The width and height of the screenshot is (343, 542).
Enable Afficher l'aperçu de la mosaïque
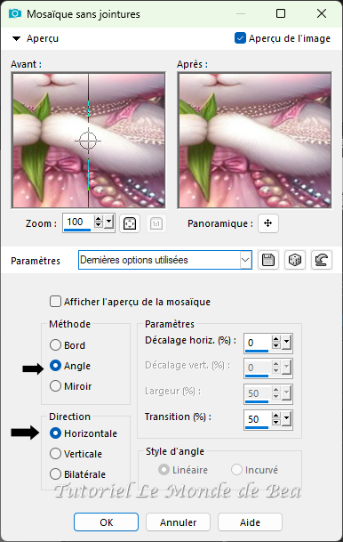tap(56, 302)
